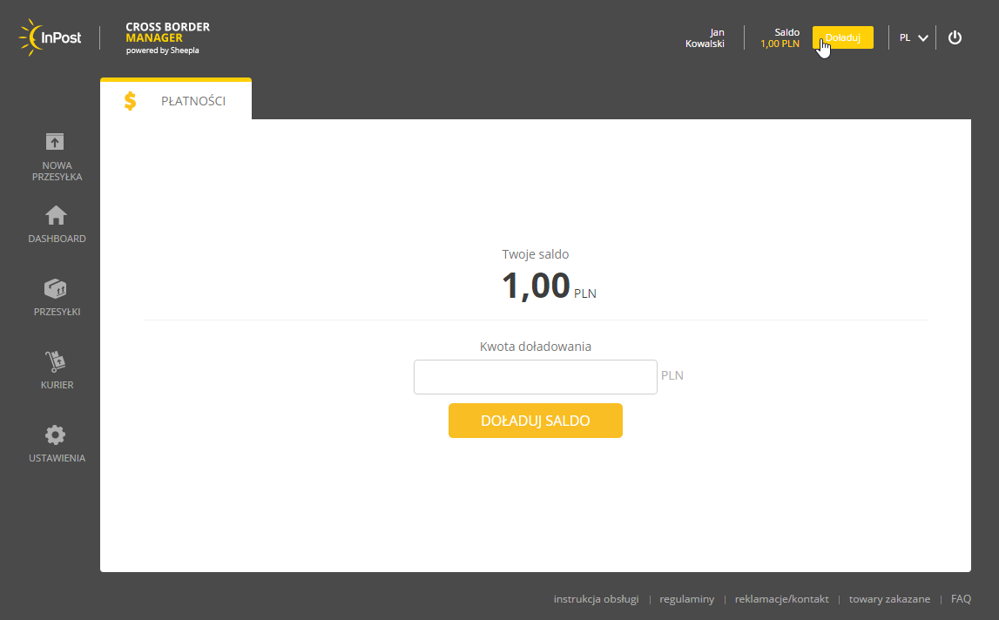Viewport: 999px width, 620px height.
Task: Click the Doładuj button in header
Action: [x=843, y=37]
